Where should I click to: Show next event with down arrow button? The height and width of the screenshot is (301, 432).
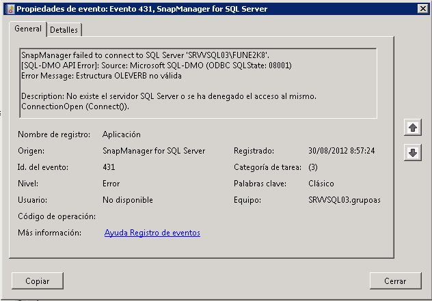pyautogui.click(x=412, y=153)
